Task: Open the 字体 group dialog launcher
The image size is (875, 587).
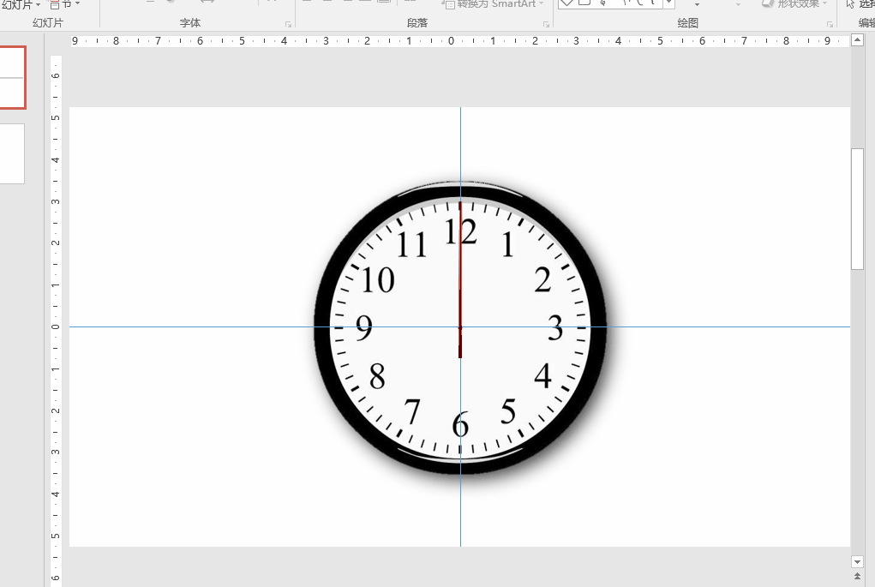Action: (x=288, y=25)
